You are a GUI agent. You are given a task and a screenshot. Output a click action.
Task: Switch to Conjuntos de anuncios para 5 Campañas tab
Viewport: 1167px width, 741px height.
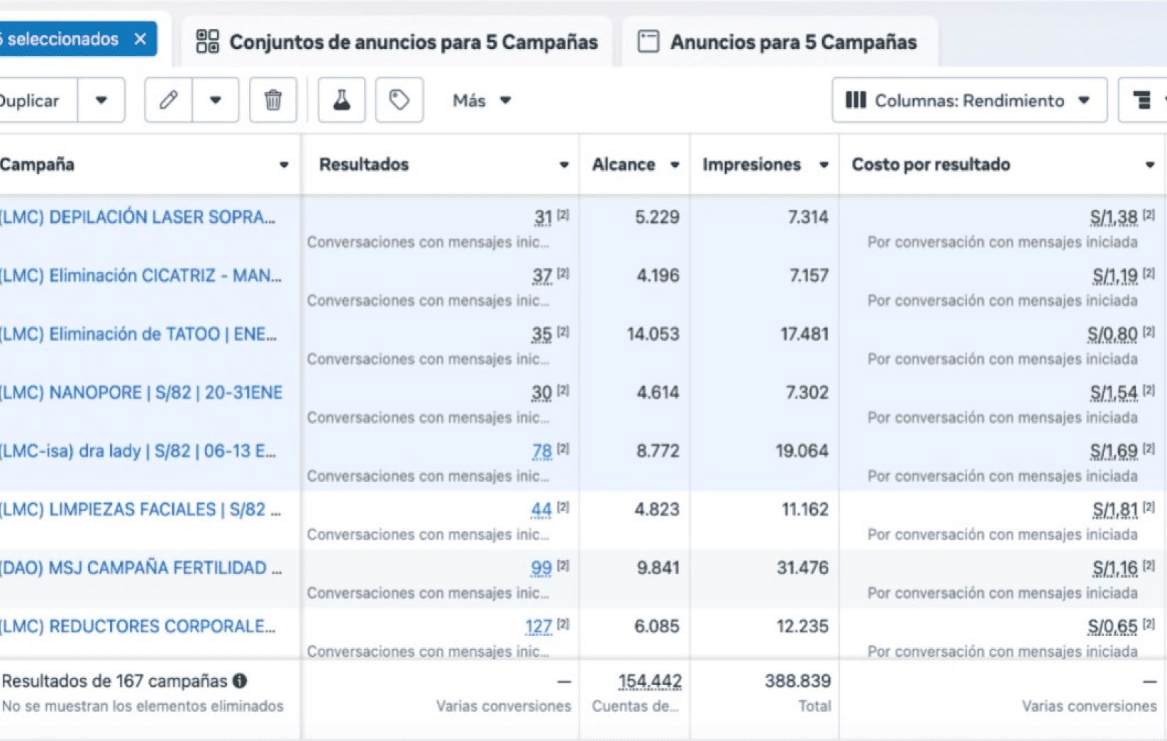pyautogui.click(x=397, y=42)
